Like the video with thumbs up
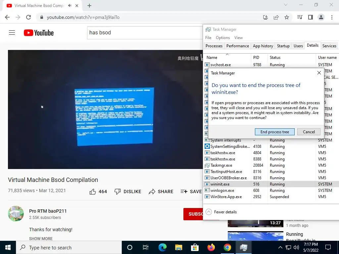Screen dimensions: 339x254 coord(93,191)
